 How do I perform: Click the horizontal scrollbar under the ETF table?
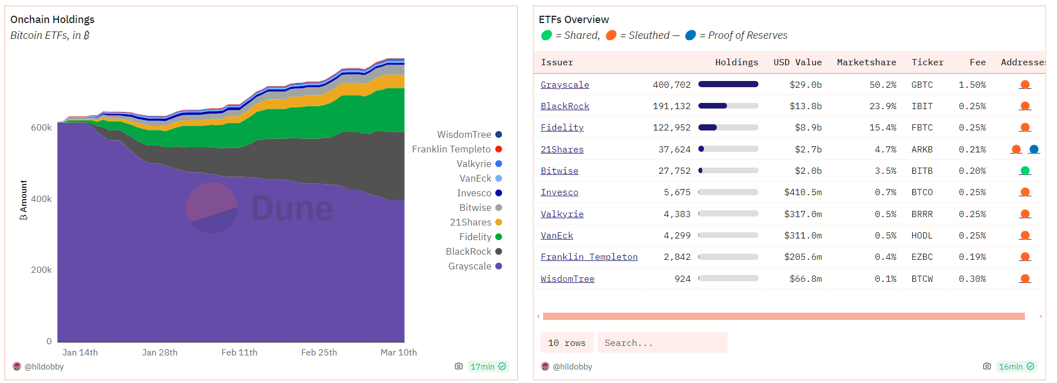783,317
